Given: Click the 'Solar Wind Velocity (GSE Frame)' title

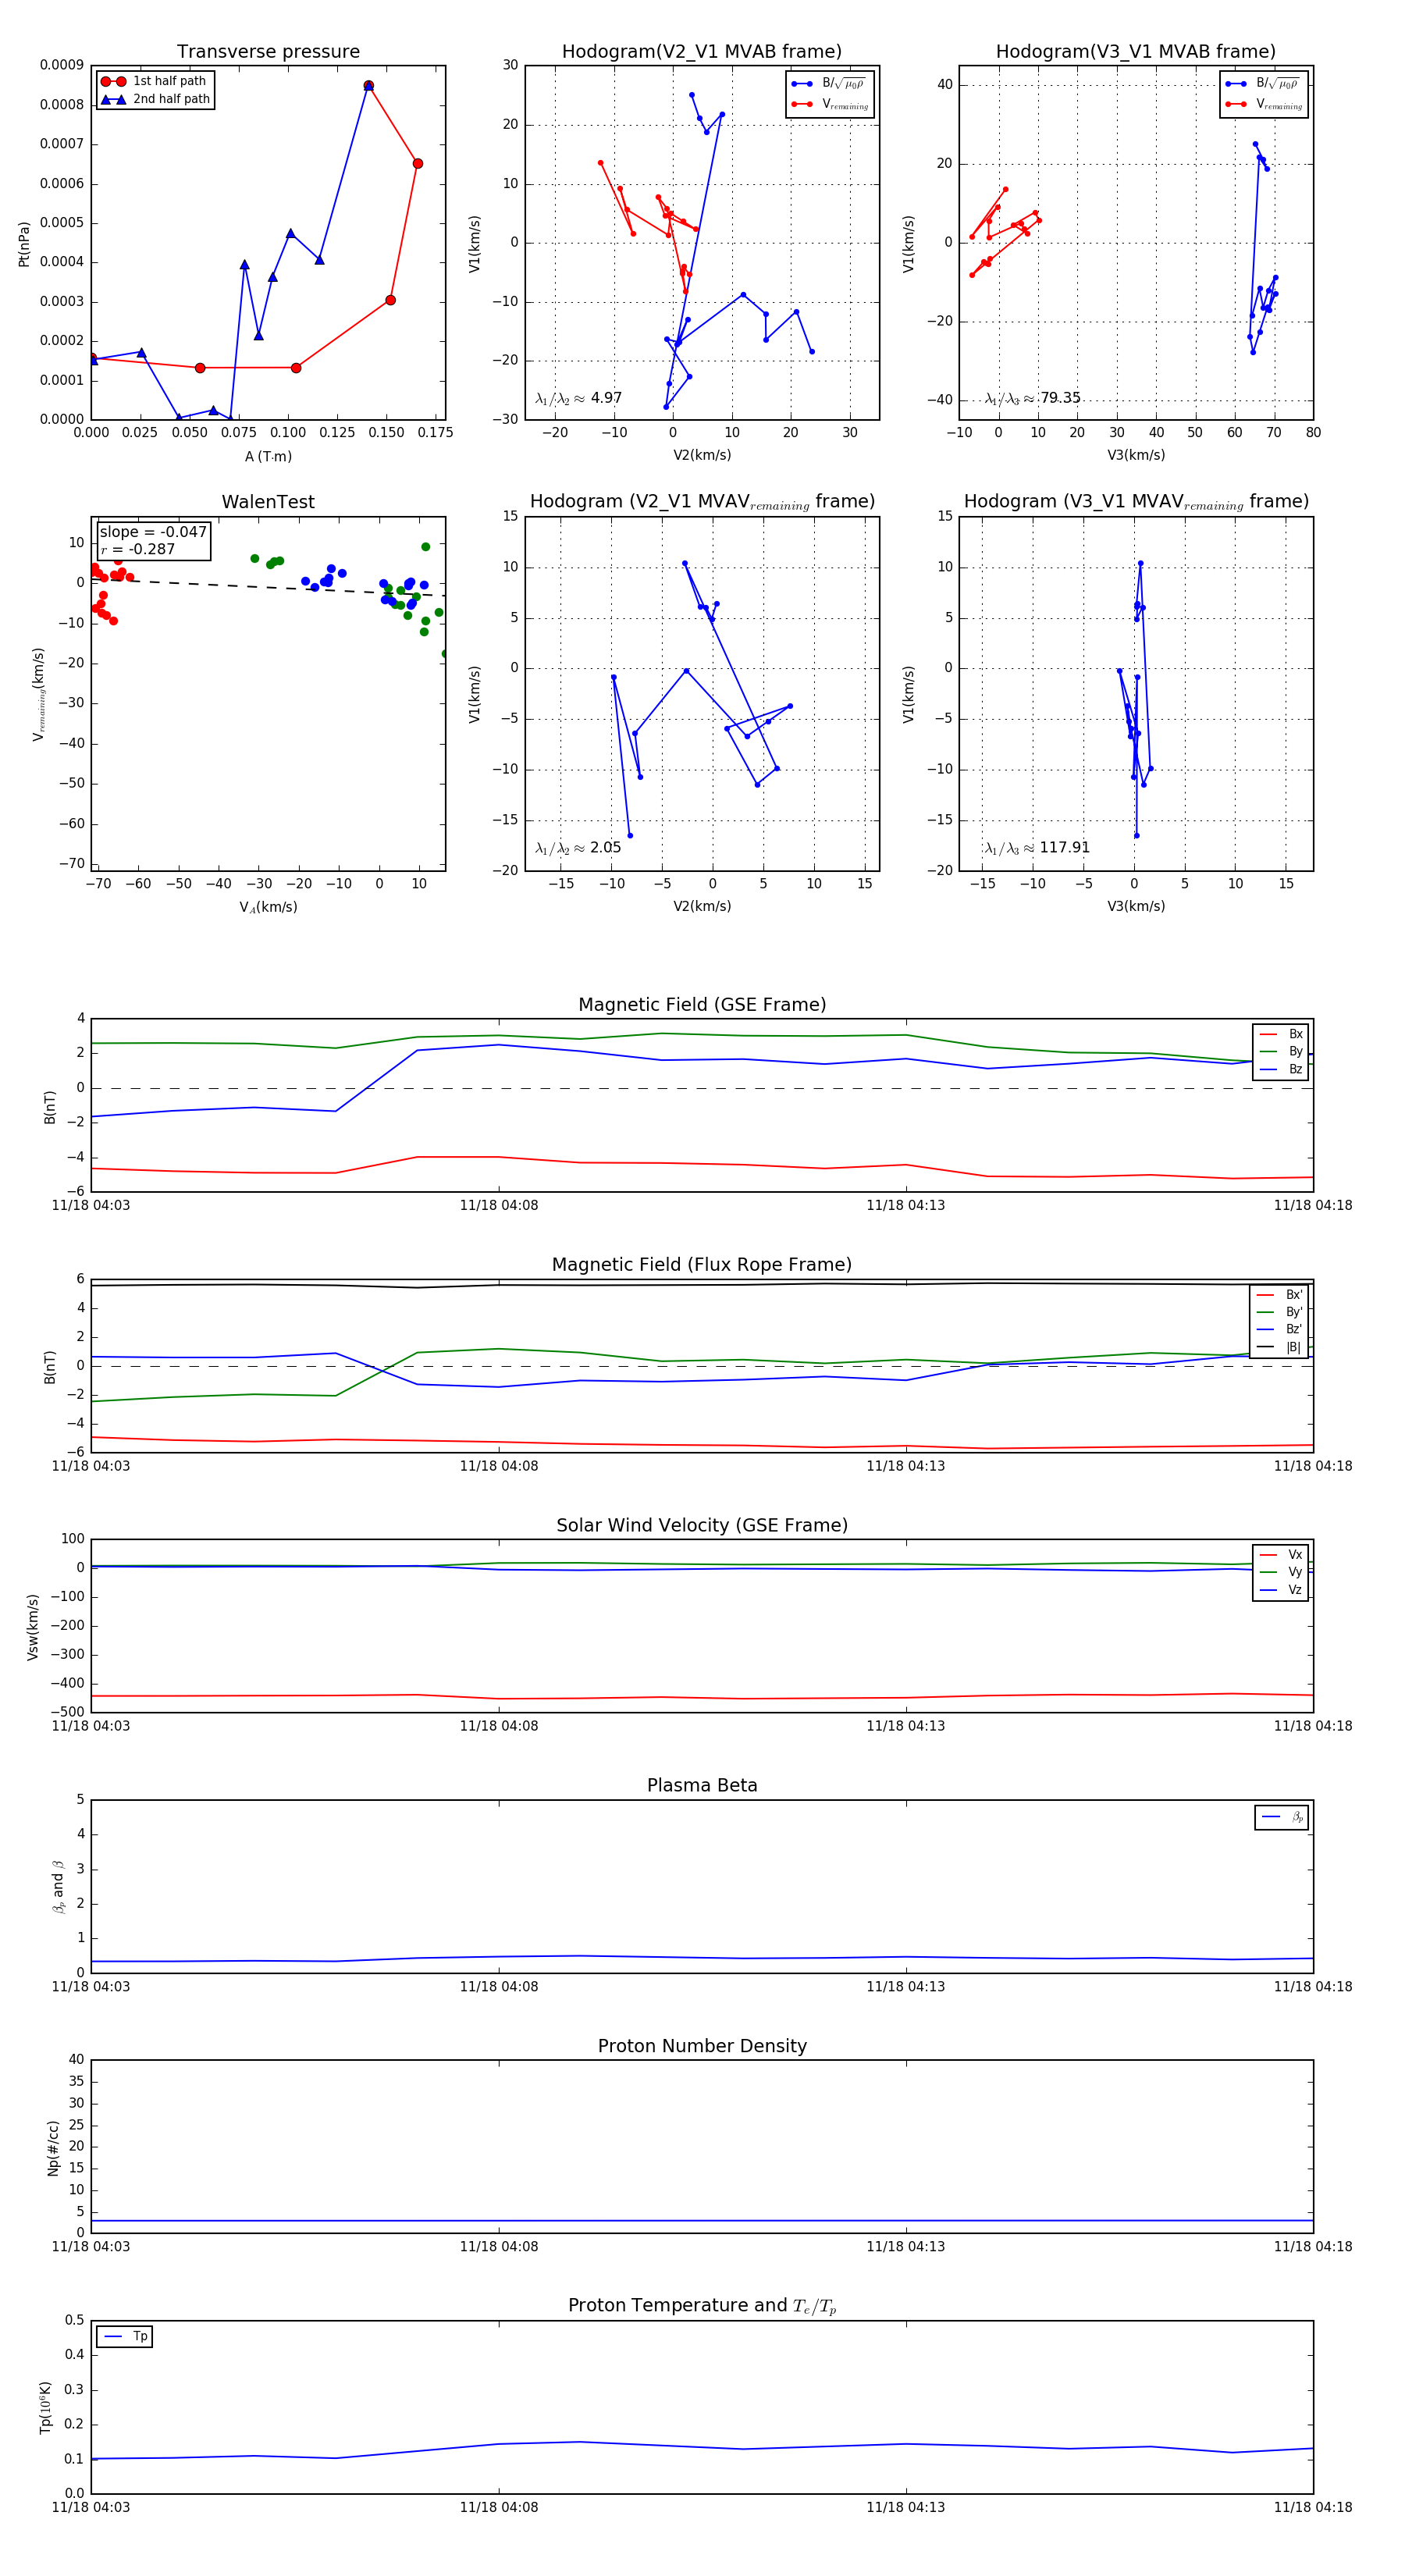Looking at the screenshot, I should 702,1525.
